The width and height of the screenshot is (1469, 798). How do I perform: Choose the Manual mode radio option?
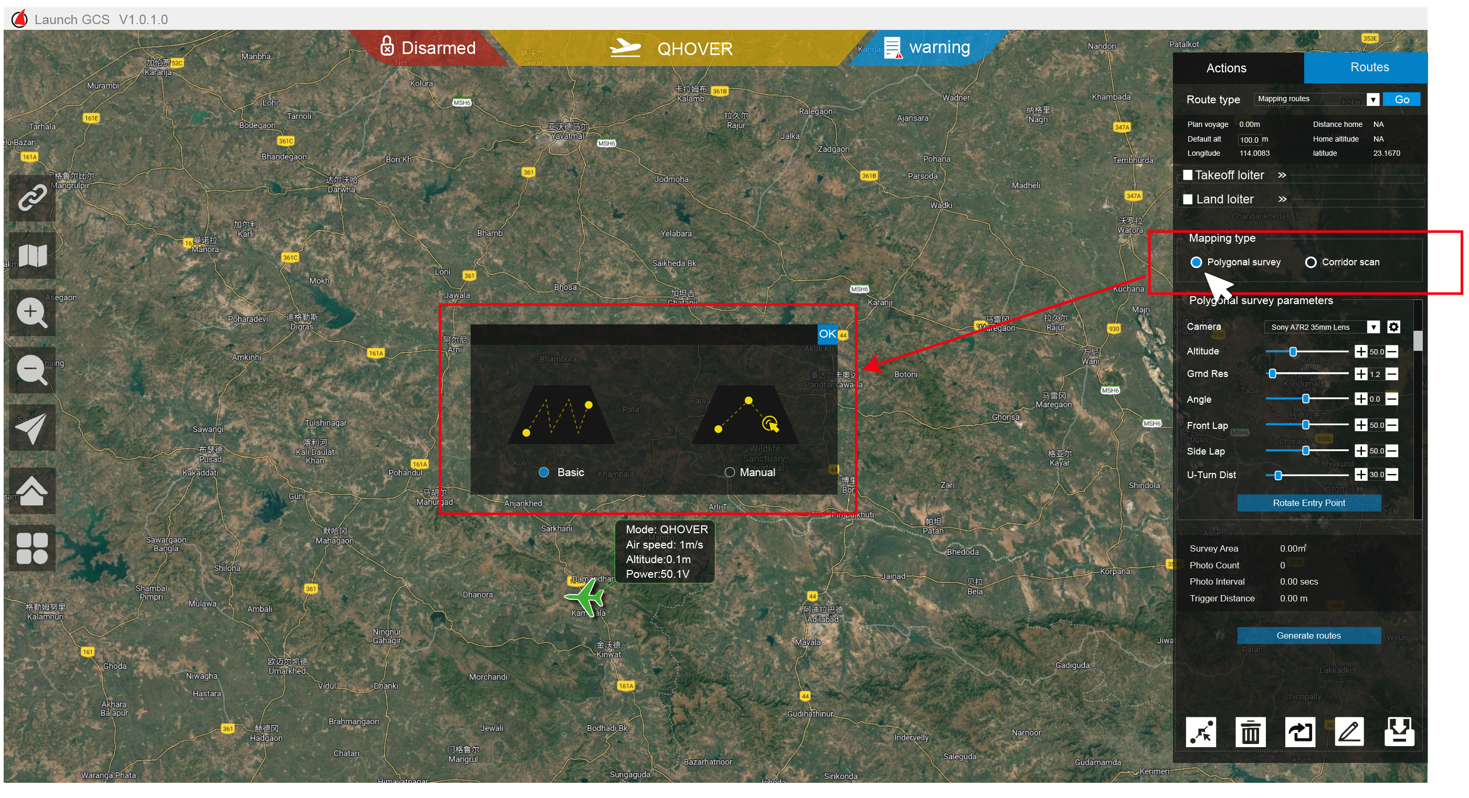(x=730, y=472)
